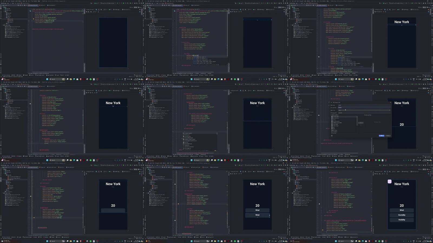Click the red error indicator in the Humidity-preview frame
This screenshot has width=433, height=243.
click(x=428, y=172)
